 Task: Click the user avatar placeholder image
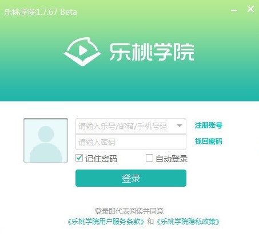(46, 140)
